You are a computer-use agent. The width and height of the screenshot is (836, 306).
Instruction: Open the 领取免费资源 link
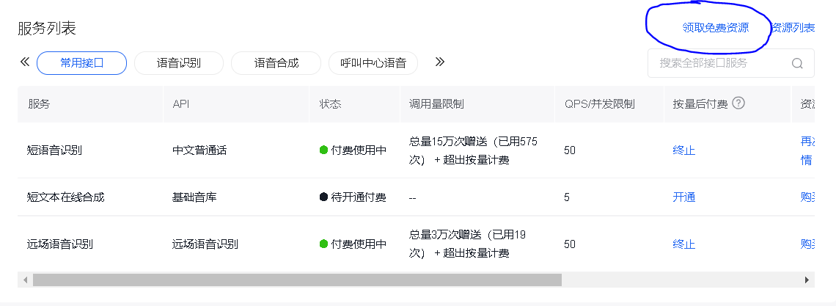[x=716, y=28]
